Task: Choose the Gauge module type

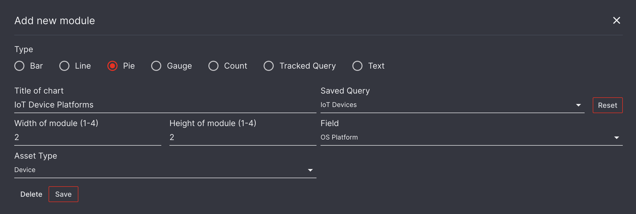Action: pos(156,66)
